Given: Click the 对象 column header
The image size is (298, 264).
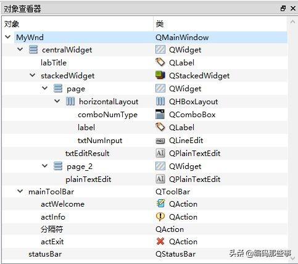Looking at the screenshot, I should point(78,24).
